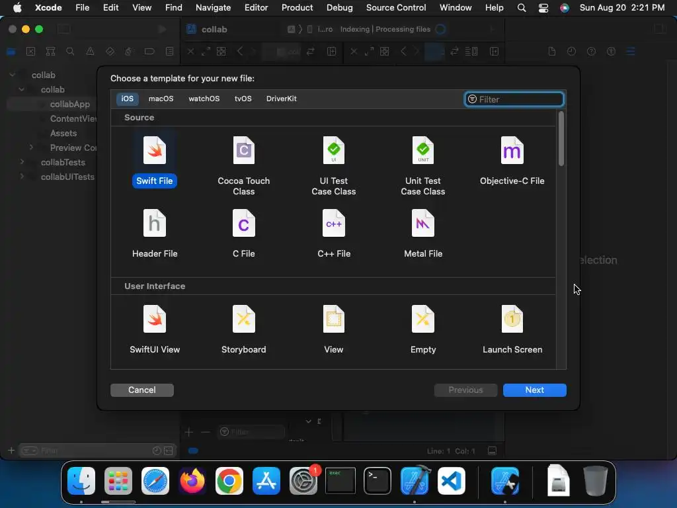
Task: Click the Cancel button
Action: click(142, 390)
